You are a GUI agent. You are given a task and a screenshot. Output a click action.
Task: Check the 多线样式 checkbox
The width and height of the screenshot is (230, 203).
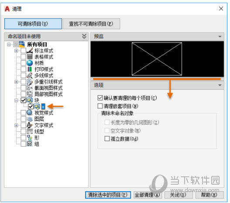pyautogui.click(x=23, y=76)
